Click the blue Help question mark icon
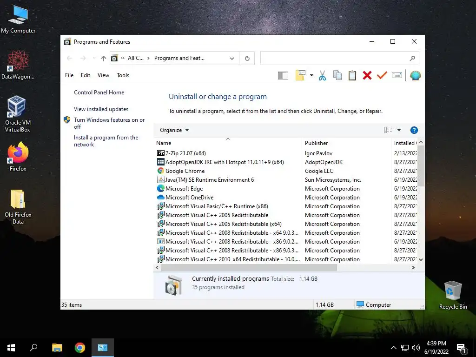The image size is (476, 357). click(x=414, y=130)
